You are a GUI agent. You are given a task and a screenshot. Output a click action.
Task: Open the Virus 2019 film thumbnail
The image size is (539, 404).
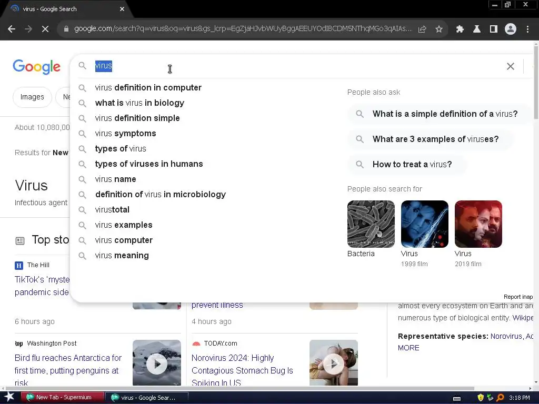coord(478,224)
